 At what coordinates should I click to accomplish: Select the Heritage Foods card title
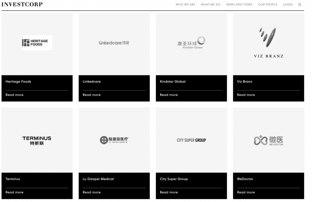[x=18, y=81]
